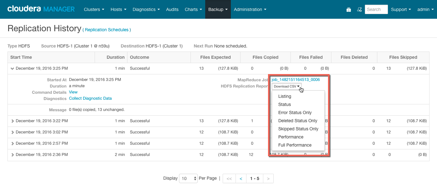Image resolution: width=437 pixels, height=185 pixels.
Task: Click the Replication History page title
Action: point(44,28)
